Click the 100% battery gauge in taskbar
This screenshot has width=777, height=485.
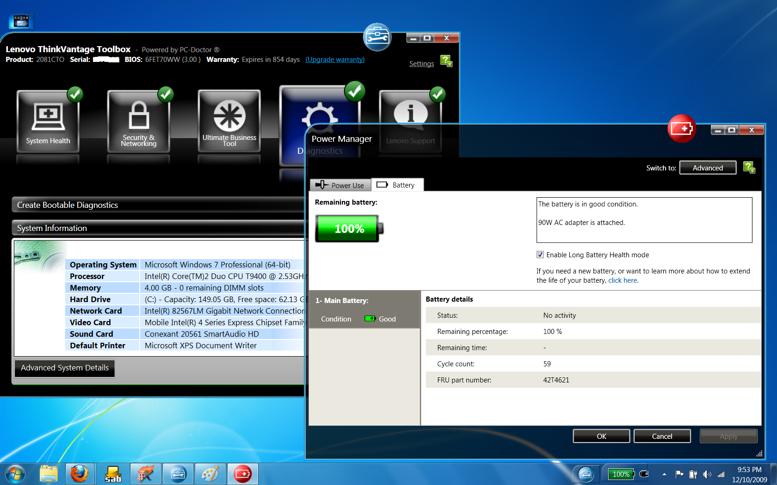point(621,474)
